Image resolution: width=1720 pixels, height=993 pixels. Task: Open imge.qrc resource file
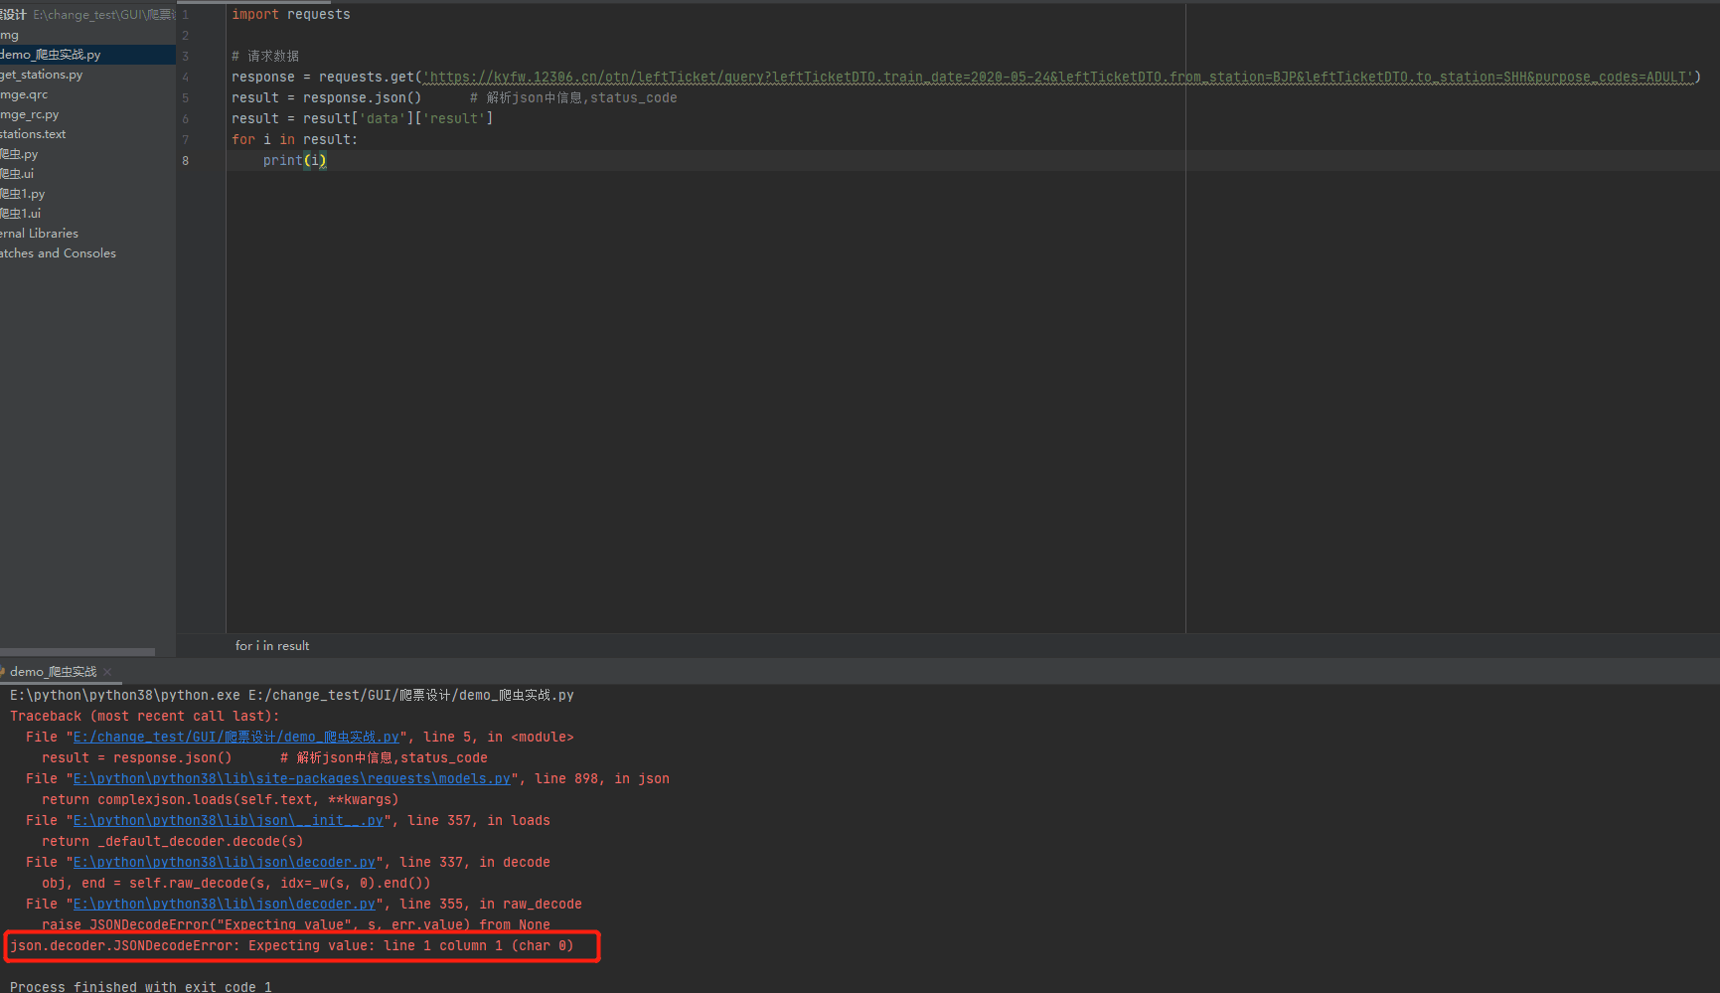(25, 94)
